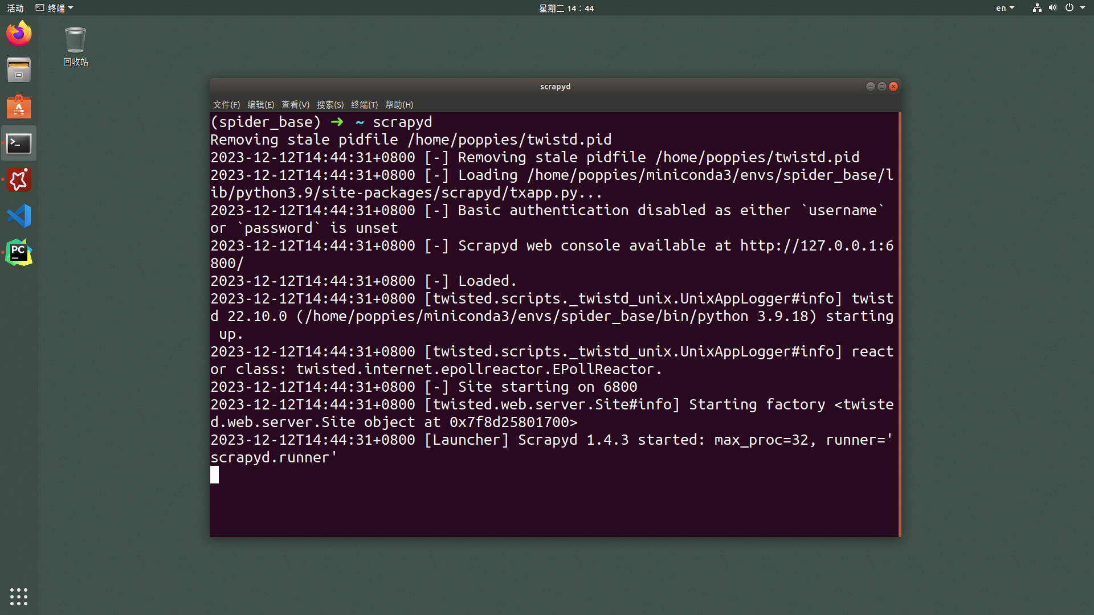Open the 文件(F) menu
This screenshot has width=1094, height=615.
click(x=226, y=105)
